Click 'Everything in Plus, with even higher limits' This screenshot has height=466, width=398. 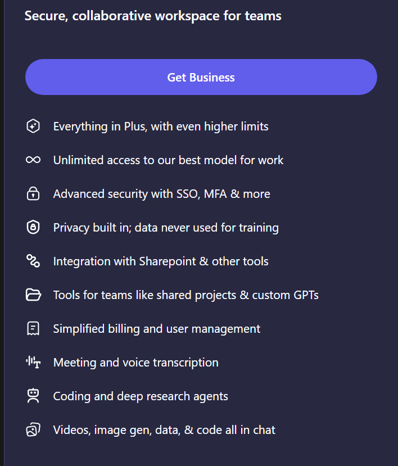(x=161, y=126)
